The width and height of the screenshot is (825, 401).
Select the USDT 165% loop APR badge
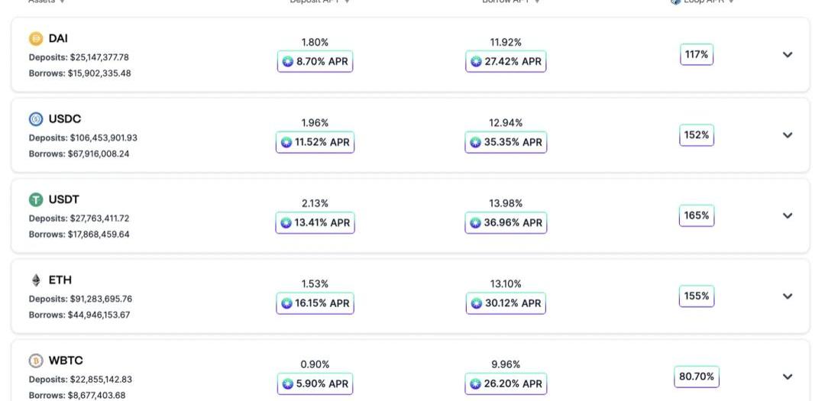click(x=697, y=215)
